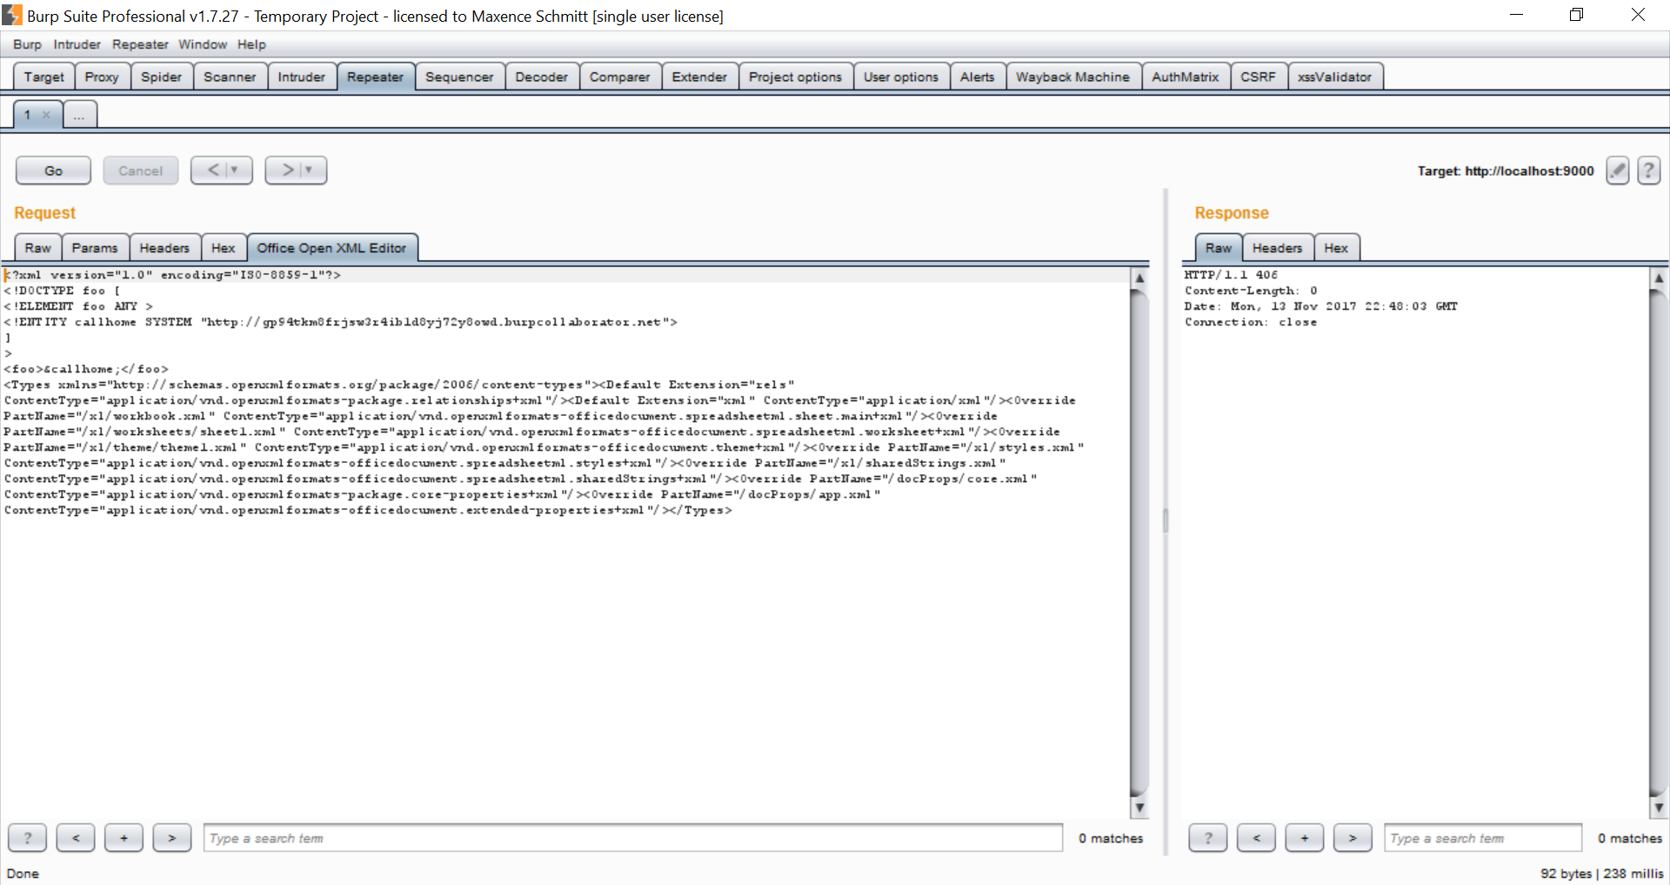The image size is (1670, 885).
Task: Show the request Params view
Action: tap(95, 248)
